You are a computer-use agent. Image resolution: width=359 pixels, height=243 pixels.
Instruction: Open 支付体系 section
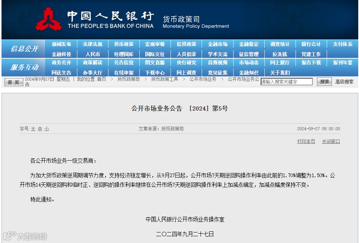click(x=342, y=44)
